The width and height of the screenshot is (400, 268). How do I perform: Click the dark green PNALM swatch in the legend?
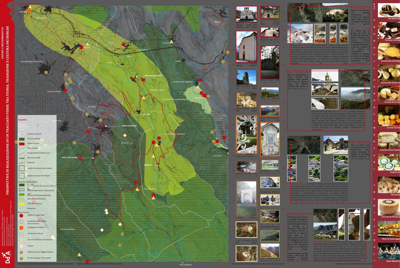pyautogui.click(x=22, y=185)
